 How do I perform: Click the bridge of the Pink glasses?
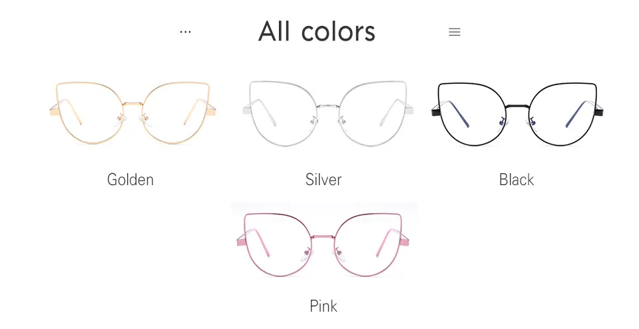(323, 237)
